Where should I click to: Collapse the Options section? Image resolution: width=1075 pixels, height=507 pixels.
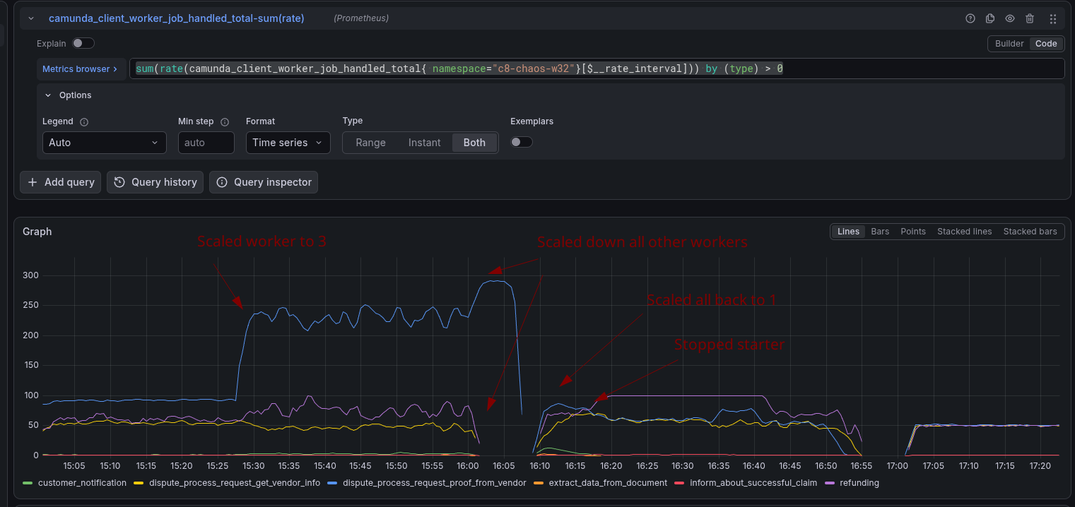pyautogui.click(x=69, y=95)
